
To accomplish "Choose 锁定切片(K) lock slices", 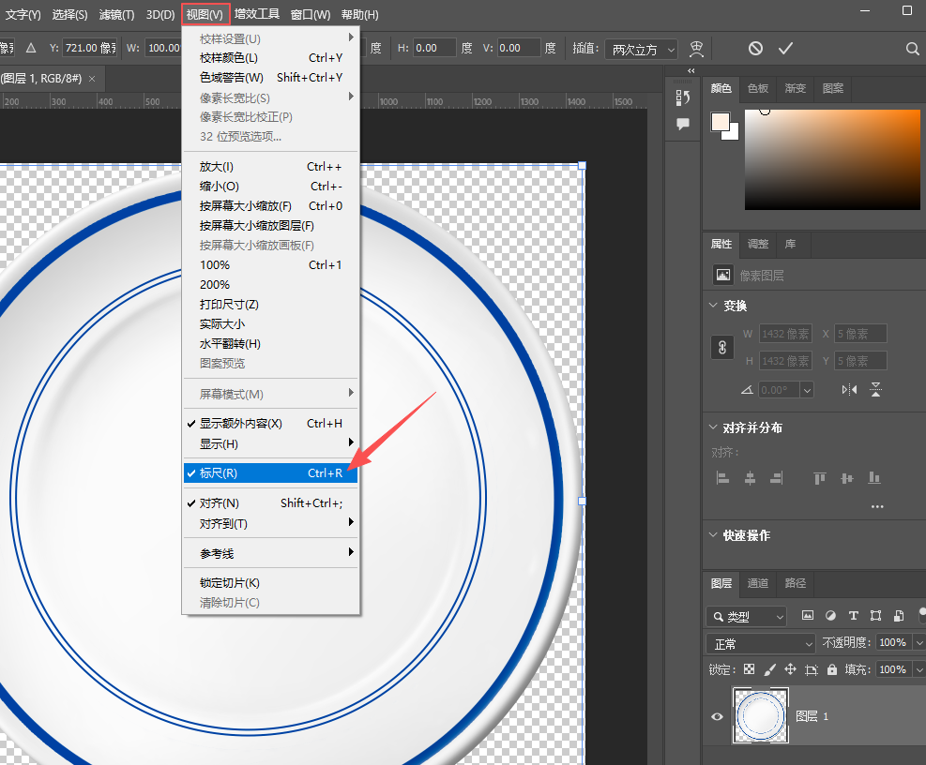I will tap(271, 582).
